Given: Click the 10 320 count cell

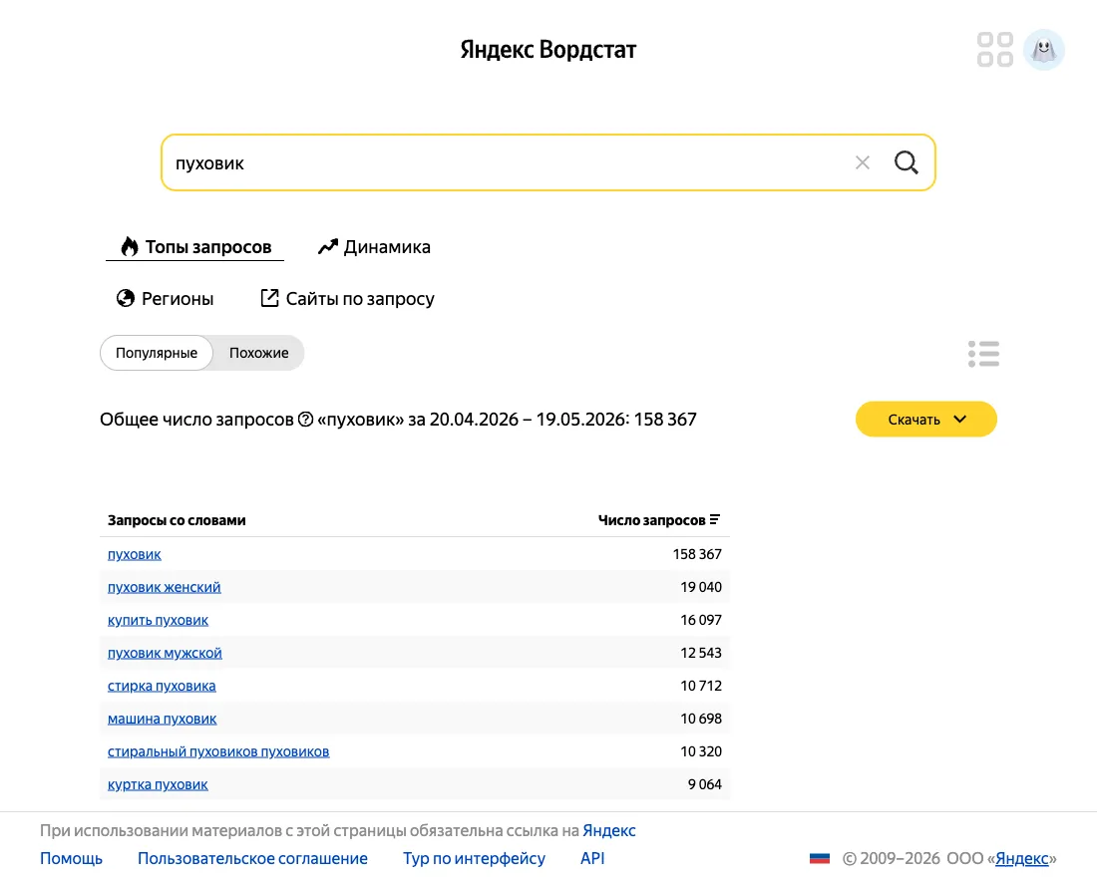Looking at the screenshot, I should click(x=701, y=751).
